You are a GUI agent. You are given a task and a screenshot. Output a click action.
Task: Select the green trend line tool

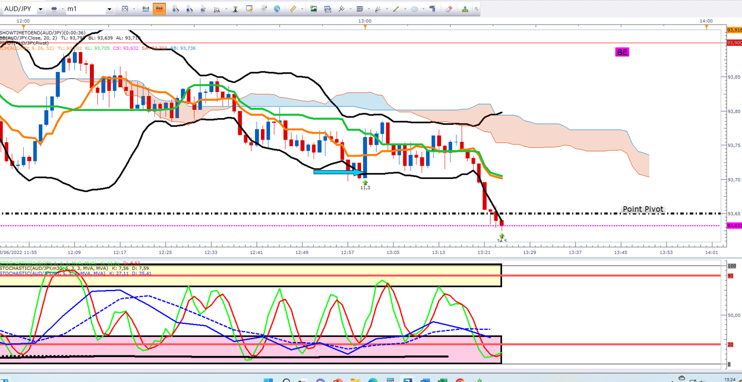point(396,9)
